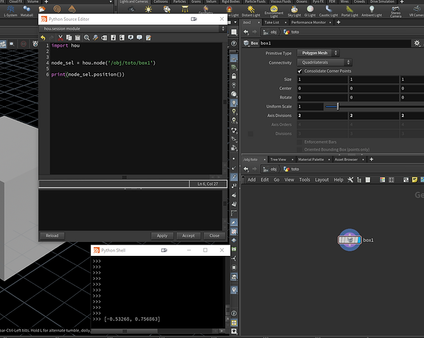Add a new pane tab beside Performance Monitor
Image resolution: width=424 pixels, height=338 pixels.
[339, 22]
